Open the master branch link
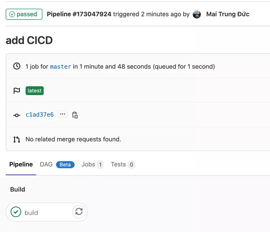Image resolution: width=270 pixels, height=232 pixels. click(60, 66)
